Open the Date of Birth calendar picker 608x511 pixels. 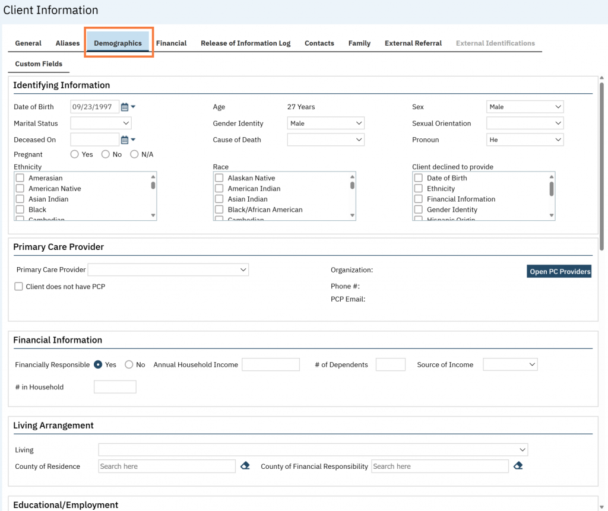[125, 107]
